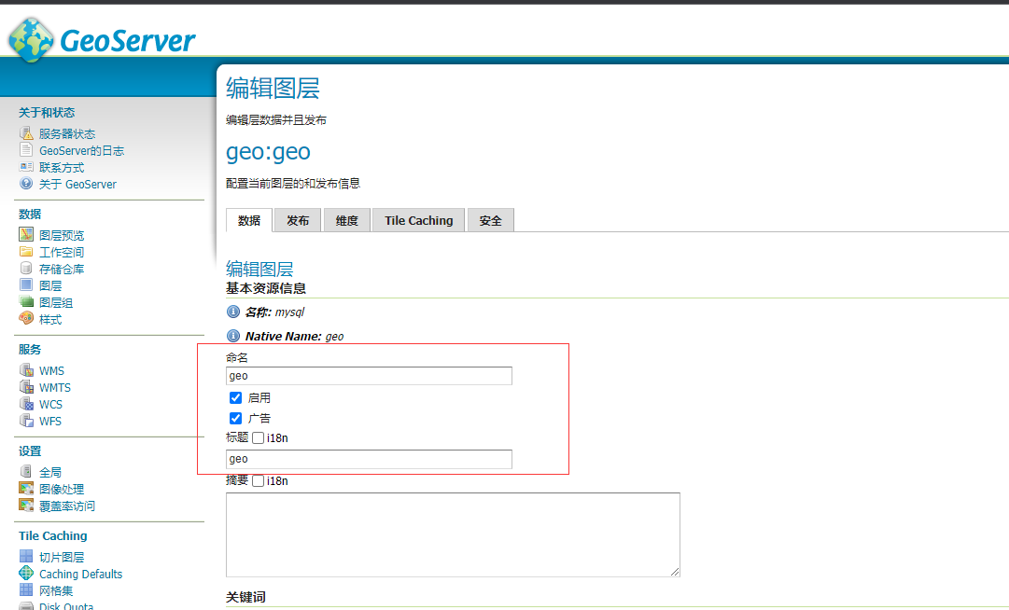This screenshot has width=1009, height=610.
Task: Click info icon beside Native Name
Action: tap(233, 336)
